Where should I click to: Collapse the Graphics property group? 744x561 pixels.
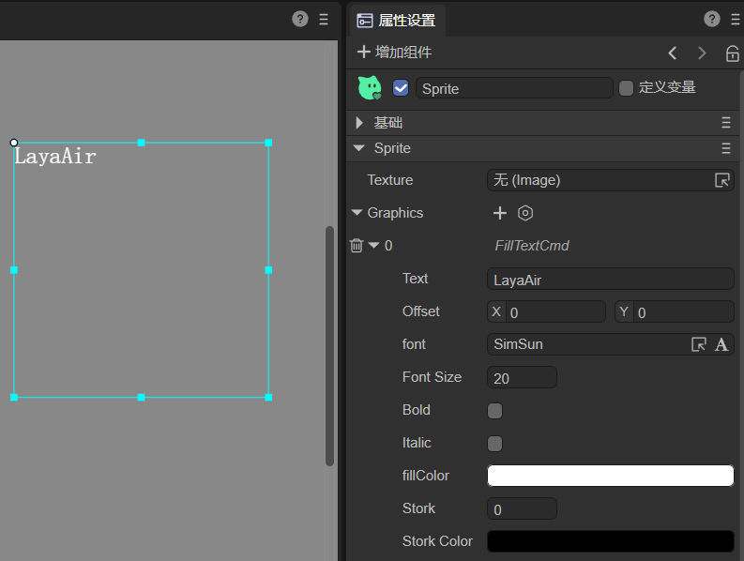coord(357,213)
